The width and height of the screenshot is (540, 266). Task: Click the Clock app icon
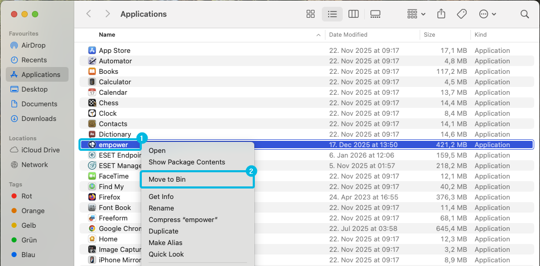coord(92,113)
